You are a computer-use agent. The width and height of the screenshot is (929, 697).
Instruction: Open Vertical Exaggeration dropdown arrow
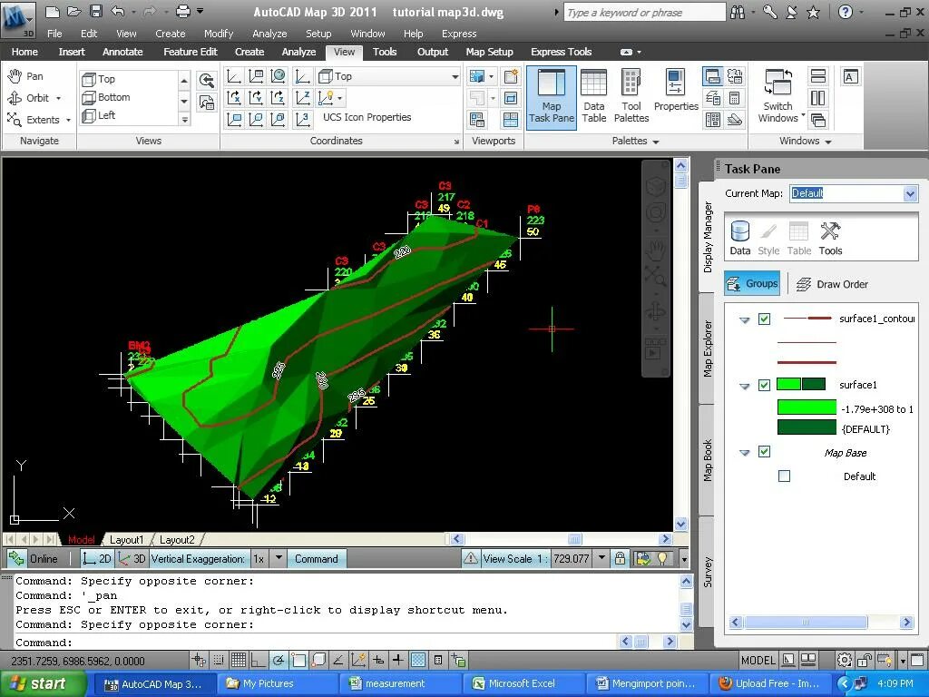pyautogui.click(x=278, y=558)
